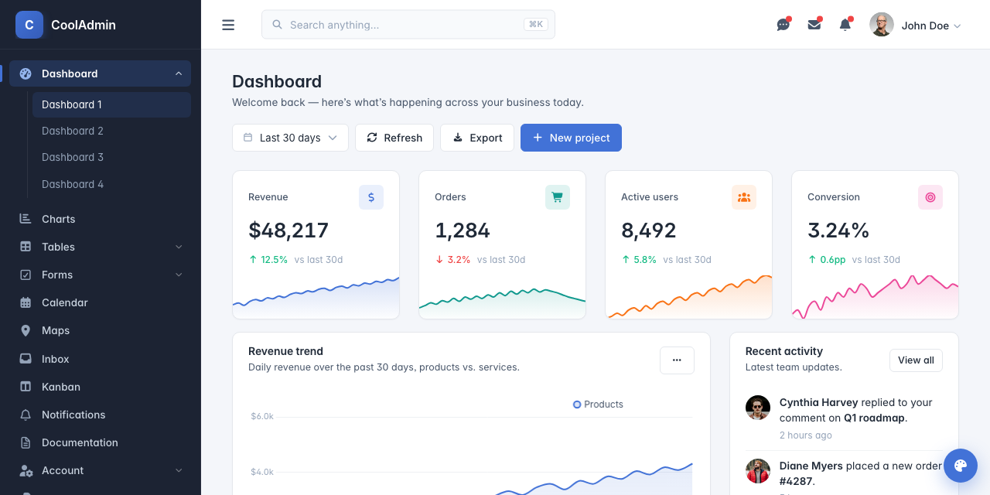990x495 pixels.
Task: Open order #4287 link
Action: 795,481
